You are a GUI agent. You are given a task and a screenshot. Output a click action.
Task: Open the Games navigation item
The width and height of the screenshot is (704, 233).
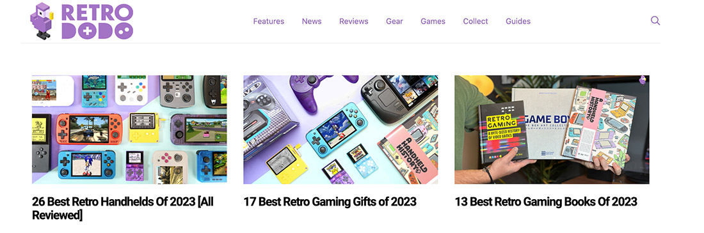click(433, 21)
